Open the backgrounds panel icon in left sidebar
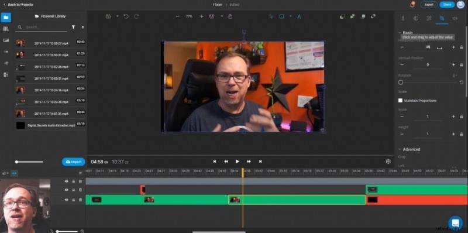 (x=6, y=40)
